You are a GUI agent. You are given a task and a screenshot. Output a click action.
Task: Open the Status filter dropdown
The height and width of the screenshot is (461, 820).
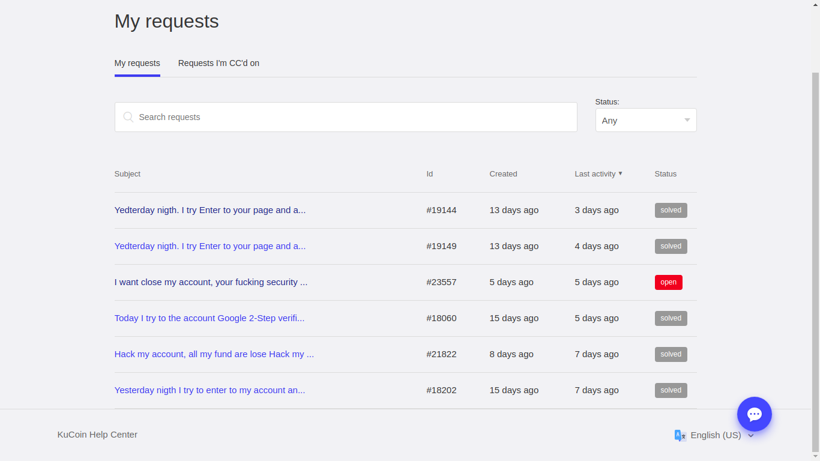(645, 120)
